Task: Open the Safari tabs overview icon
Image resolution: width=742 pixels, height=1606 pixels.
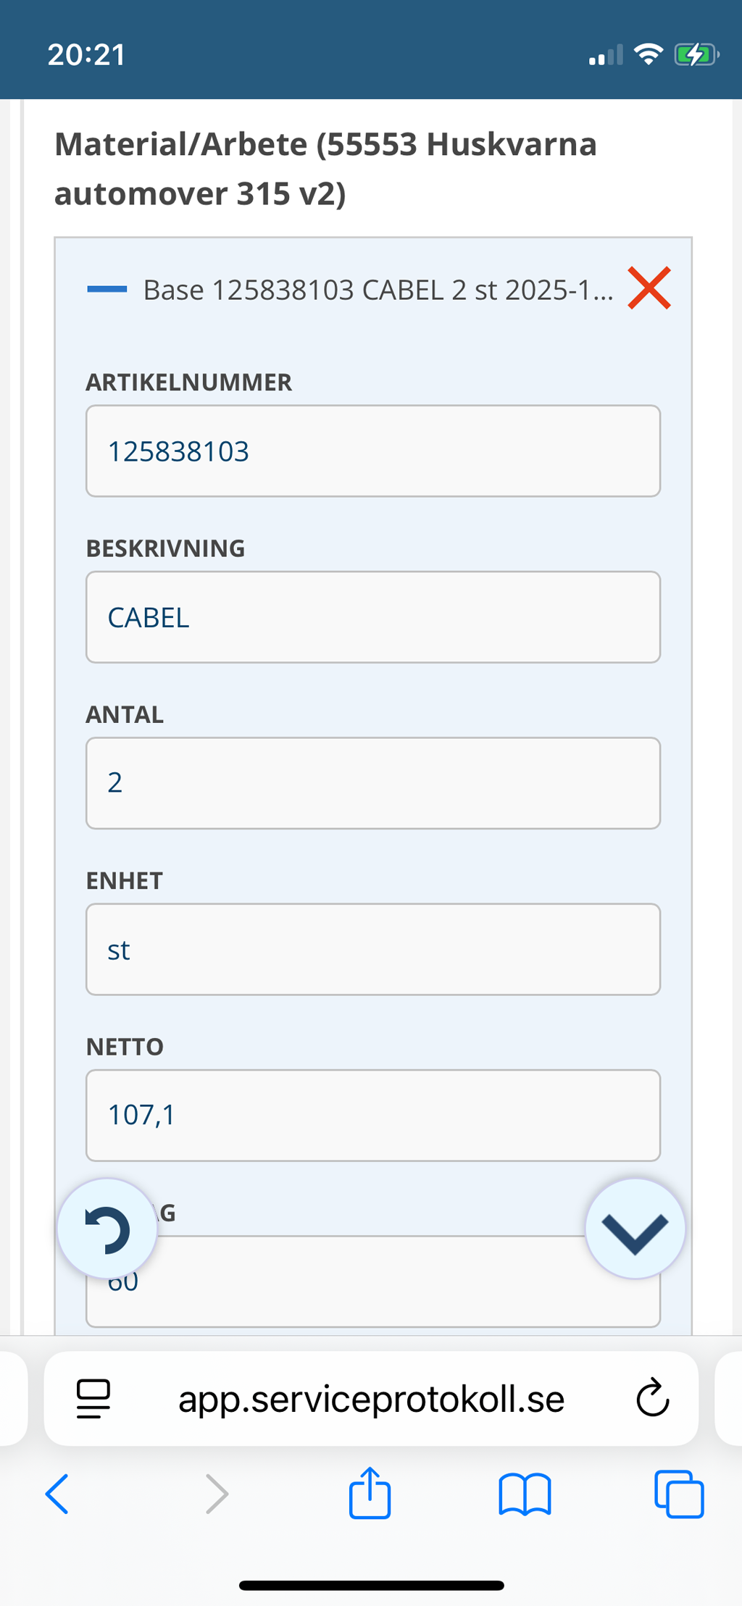Action: pos(679,1494)
